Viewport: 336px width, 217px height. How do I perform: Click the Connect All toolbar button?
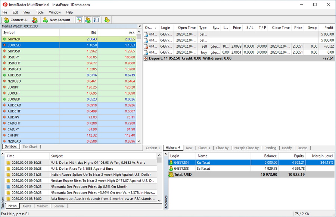16,20
